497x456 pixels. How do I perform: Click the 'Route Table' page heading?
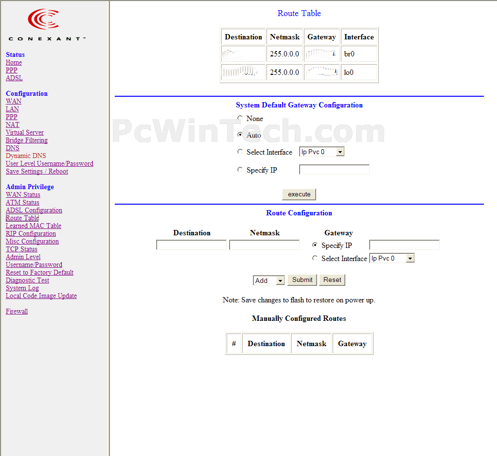pyautogui.click(x=299, y=13)
